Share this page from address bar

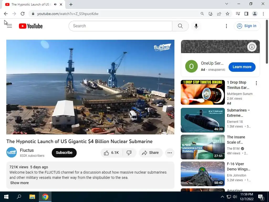pos(219,14)
